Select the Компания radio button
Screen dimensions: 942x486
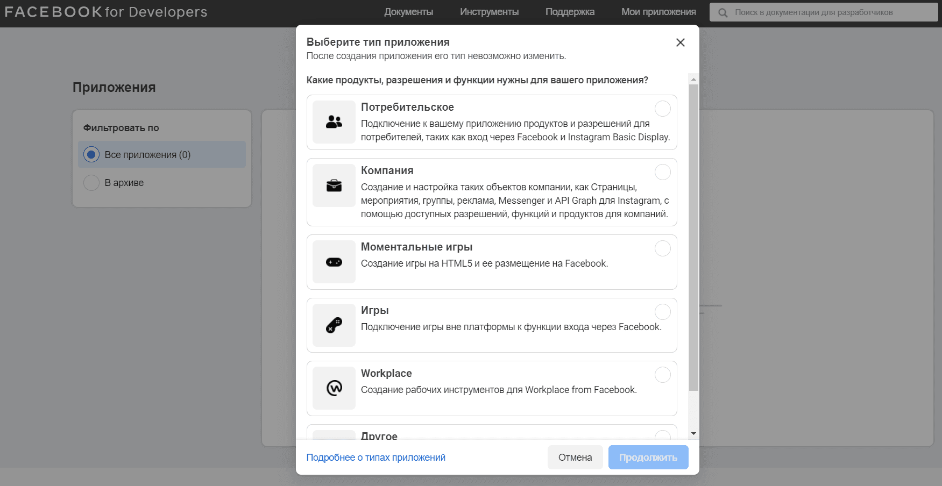[663, 172]
